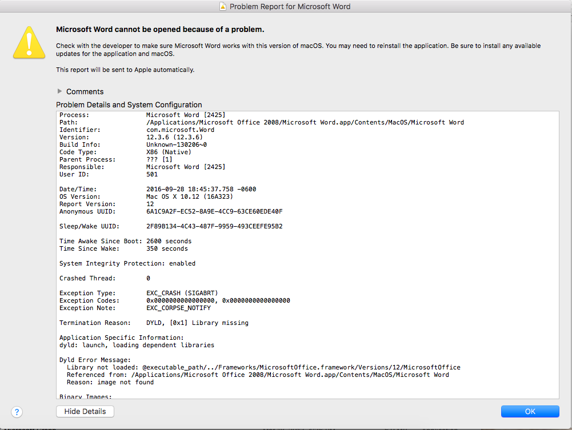
Task: Confirm the dialog with the OK button
Action: coord(530,411)
